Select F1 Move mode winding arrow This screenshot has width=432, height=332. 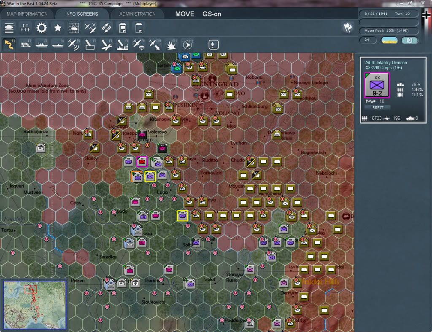tap(9, 45)
